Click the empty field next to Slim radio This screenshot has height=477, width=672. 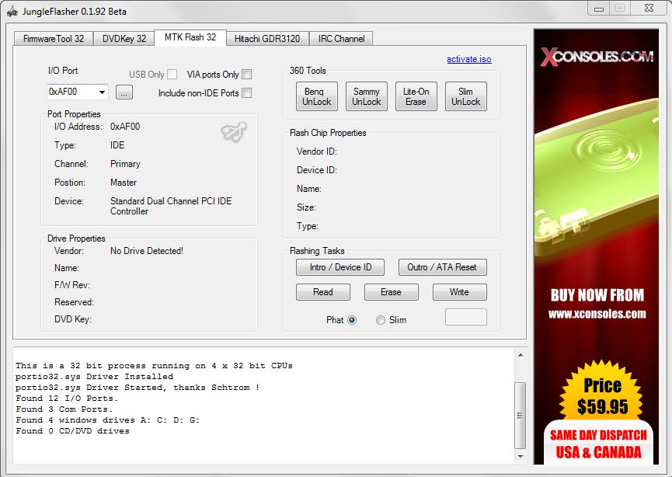466,317
